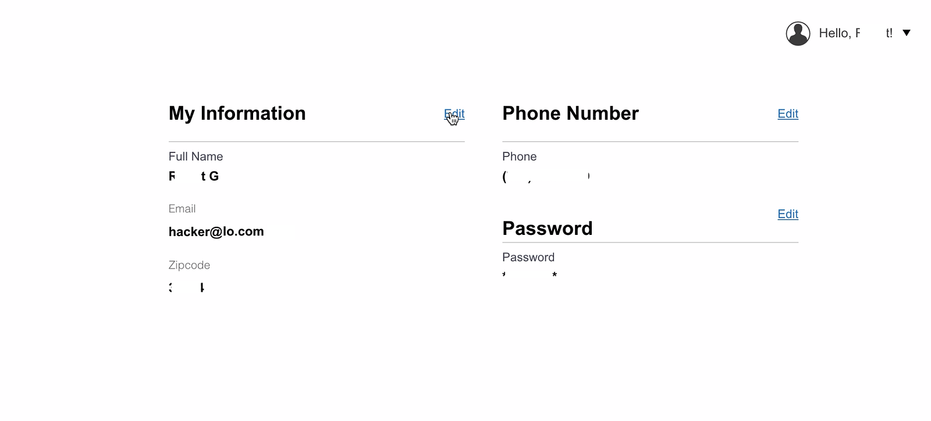Click the Phone field label
Image resolution: width=931 pixels, height=421 pixels.
[519, 156]
